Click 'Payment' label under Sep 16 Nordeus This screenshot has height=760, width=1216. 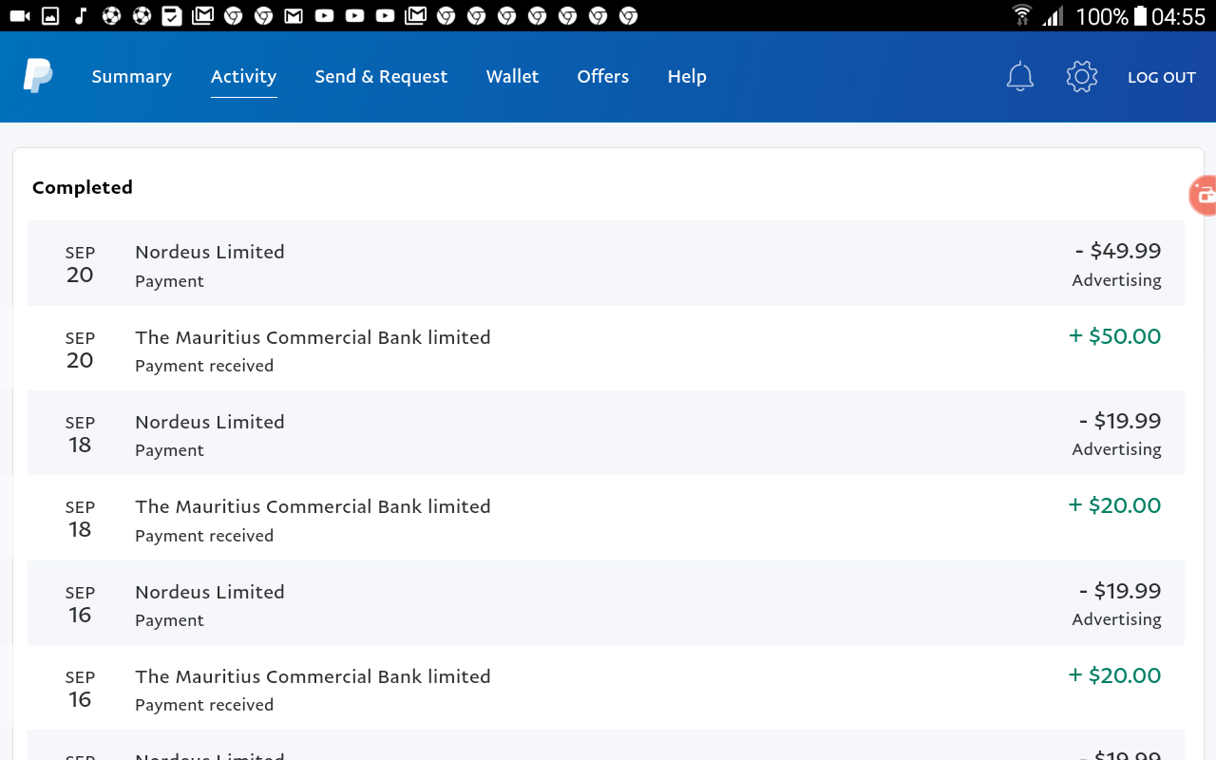click(x=169, y=620)
